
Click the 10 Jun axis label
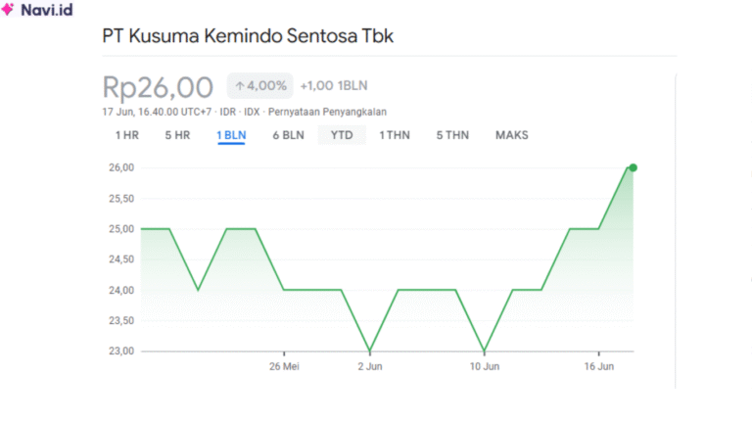point(485,366)
